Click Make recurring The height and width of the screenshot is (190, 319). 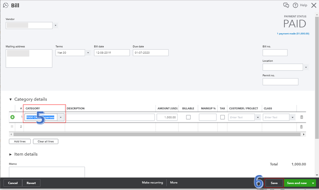(x=152, y=182)
